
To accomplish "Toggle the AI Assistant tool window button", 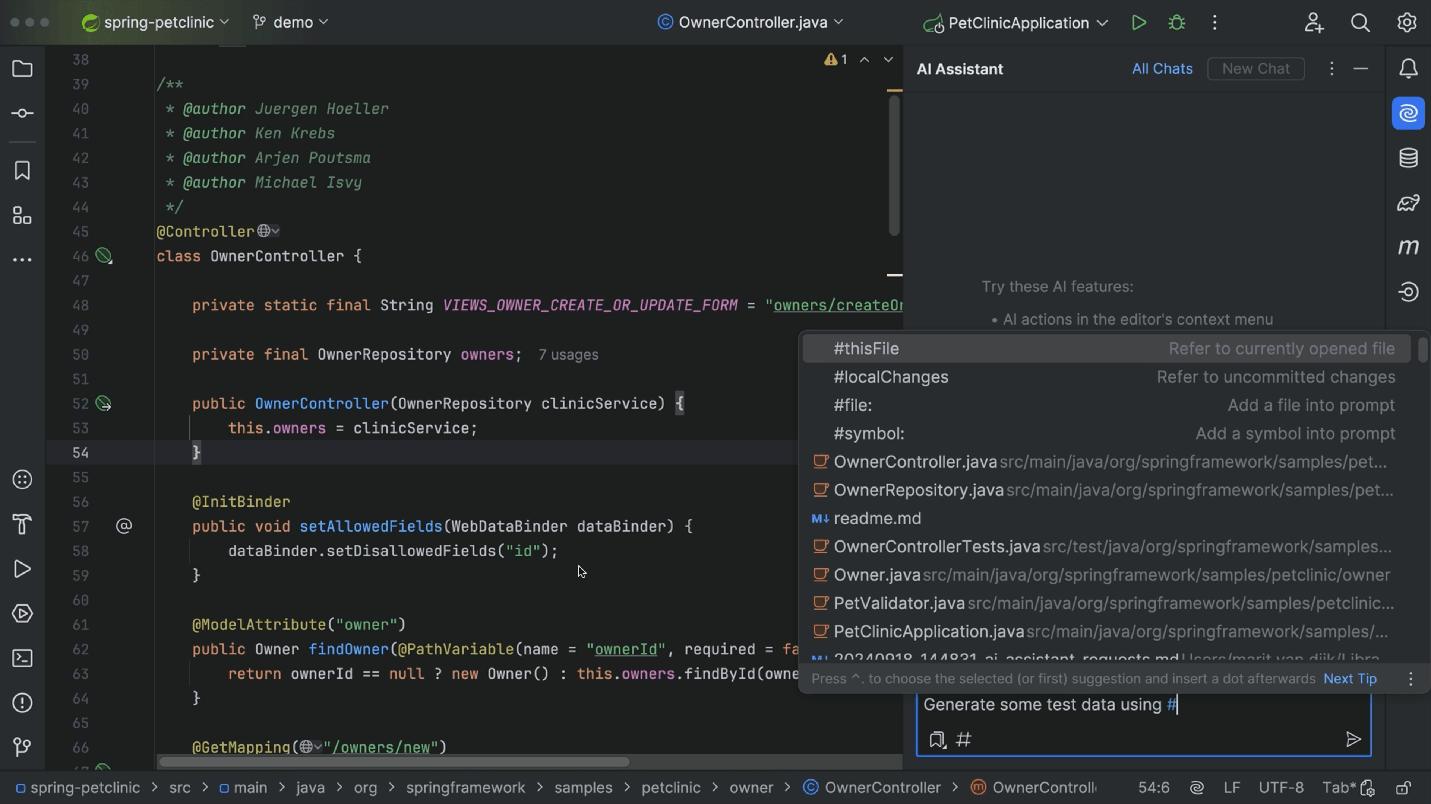I will (1408, 113).
